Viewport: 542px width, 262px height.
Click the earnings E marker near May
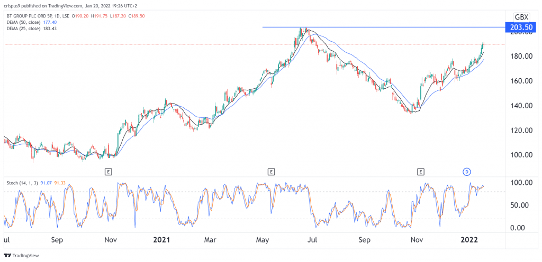272,171
